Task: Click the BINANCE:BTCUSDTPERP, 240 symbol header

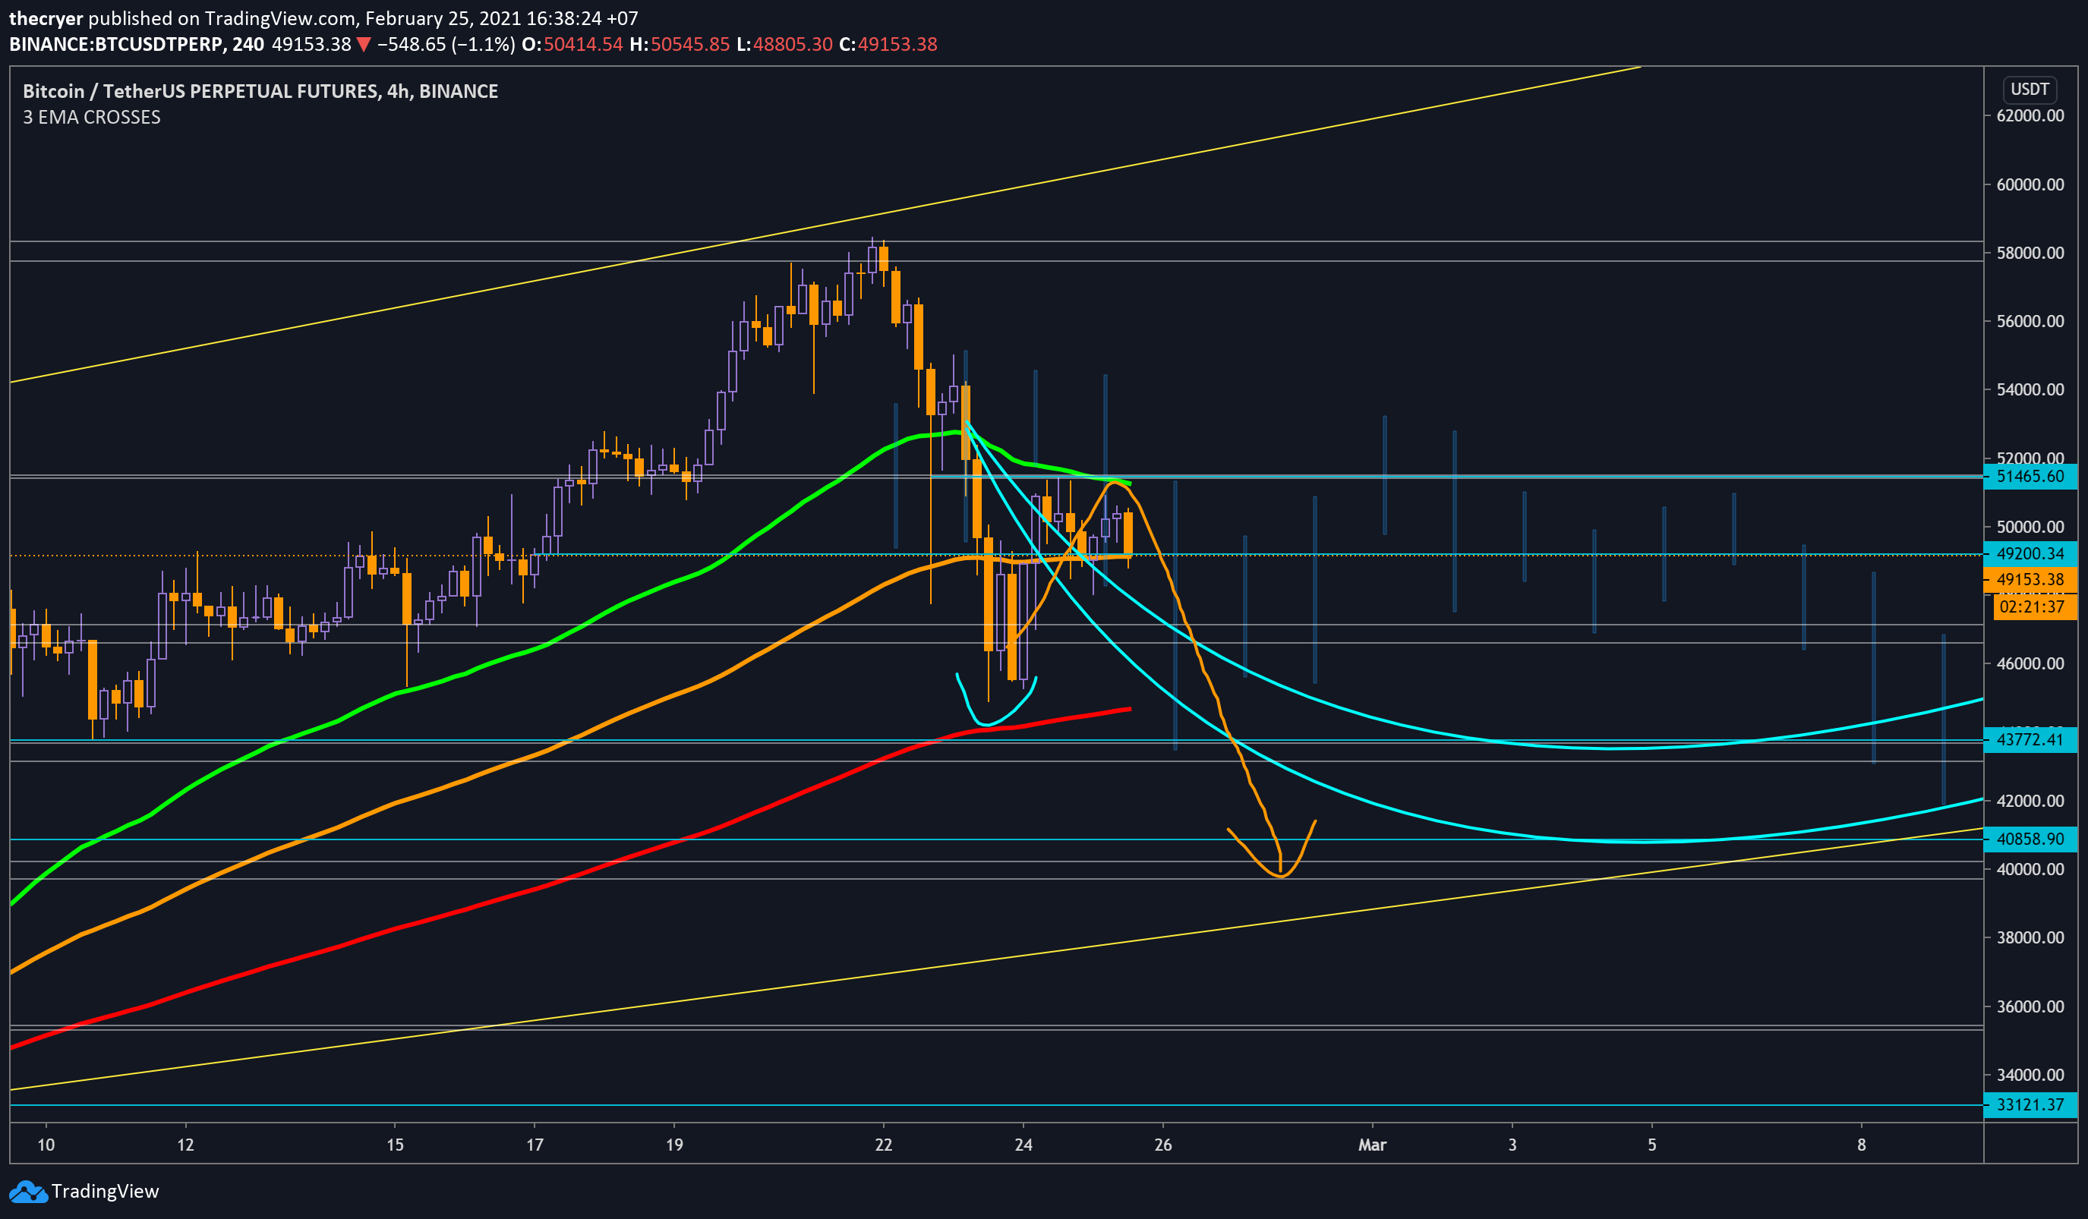Action: 137,44
